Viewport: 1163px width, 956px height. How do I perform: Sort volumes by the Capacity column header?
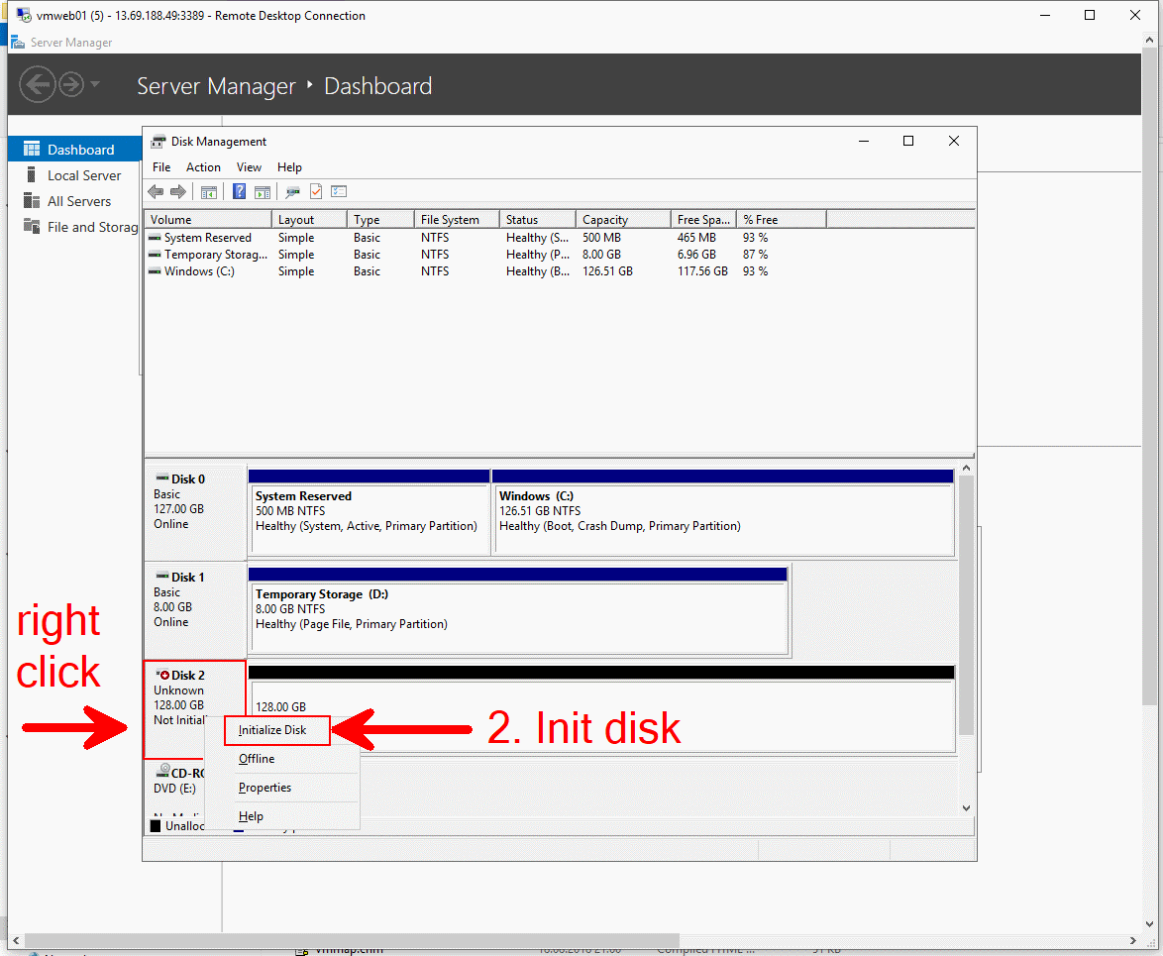[608, 219]
